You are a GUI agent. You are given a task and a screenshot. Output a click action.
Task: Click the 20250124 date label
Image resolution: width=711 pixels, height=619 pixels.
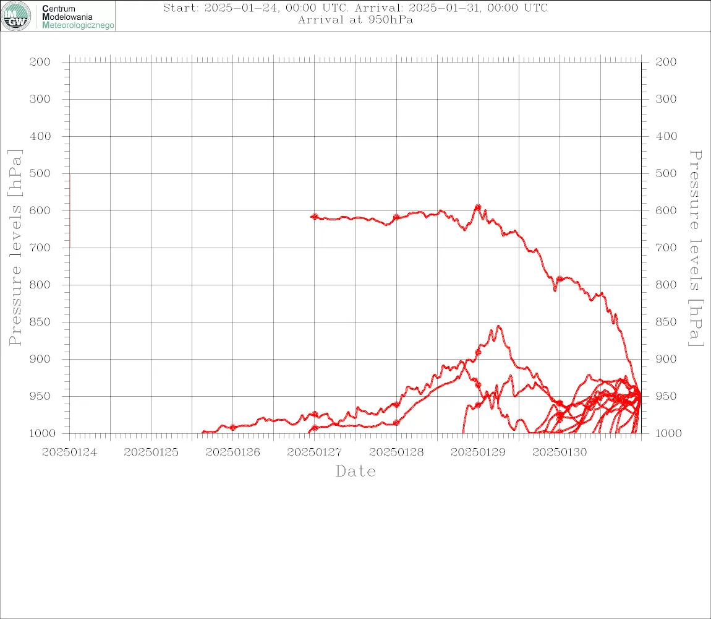click(69, 452)
